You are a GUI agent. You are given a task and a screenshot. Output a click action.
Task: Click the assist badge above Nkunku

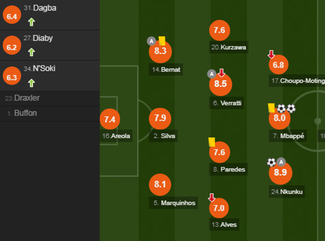tap(281, 162)
